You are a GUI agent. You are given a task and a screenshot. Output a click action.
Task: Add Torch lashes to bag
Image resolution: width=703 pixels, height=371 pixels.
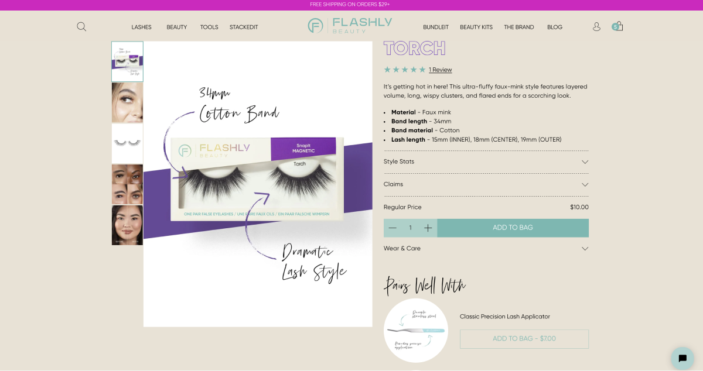[513, 228]
